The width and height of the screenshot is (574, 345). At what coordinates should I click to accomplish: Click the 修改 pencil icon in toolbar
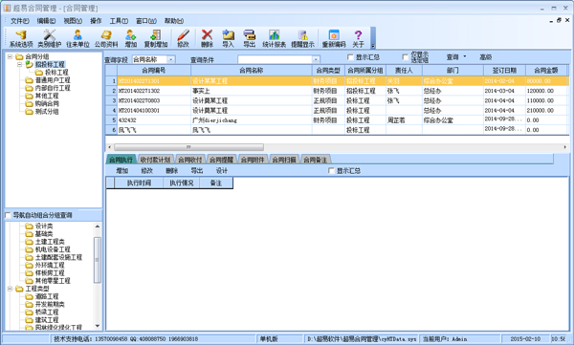click(183, 38)
